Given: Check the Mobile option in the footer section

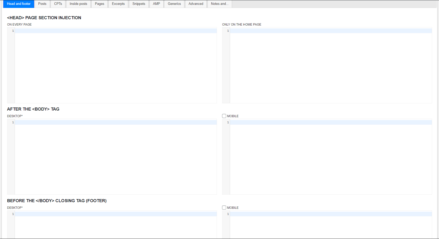Looking at the screenshot, I should pyautogui.click(x=224, y=208).
